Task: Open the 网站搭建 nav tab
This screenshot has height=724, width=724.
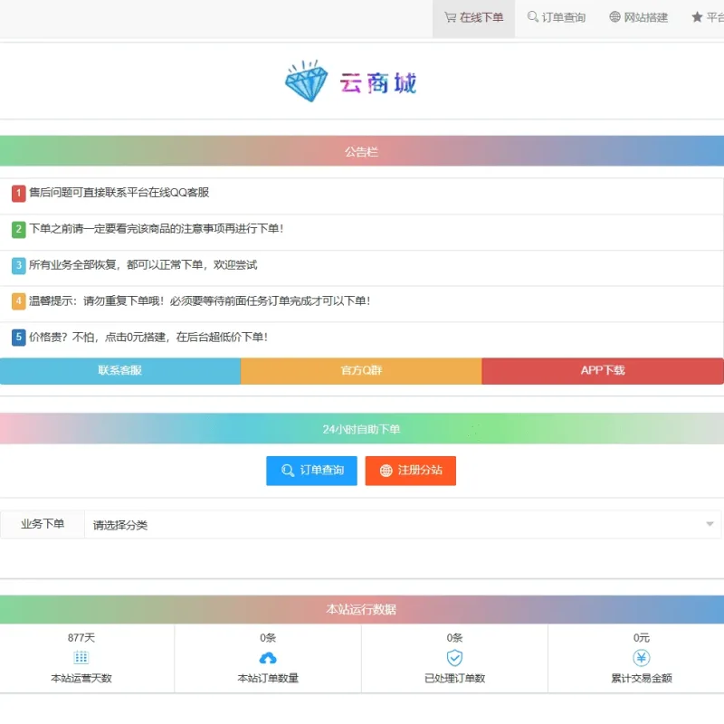Action: click(638, 18)
